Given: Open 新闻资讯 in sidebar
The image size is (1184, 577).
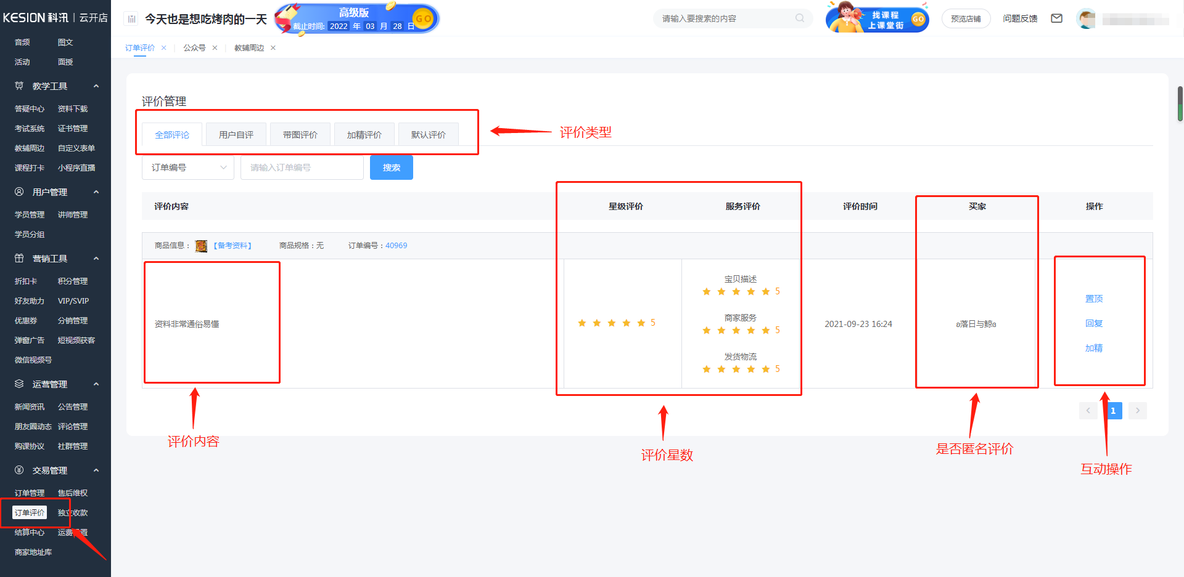Looking at the screenshot, I should [30, 407].
